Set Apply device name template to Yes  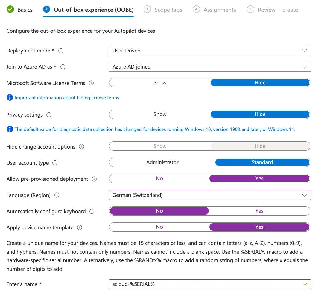pyautogui.click(x=259, y=227)
